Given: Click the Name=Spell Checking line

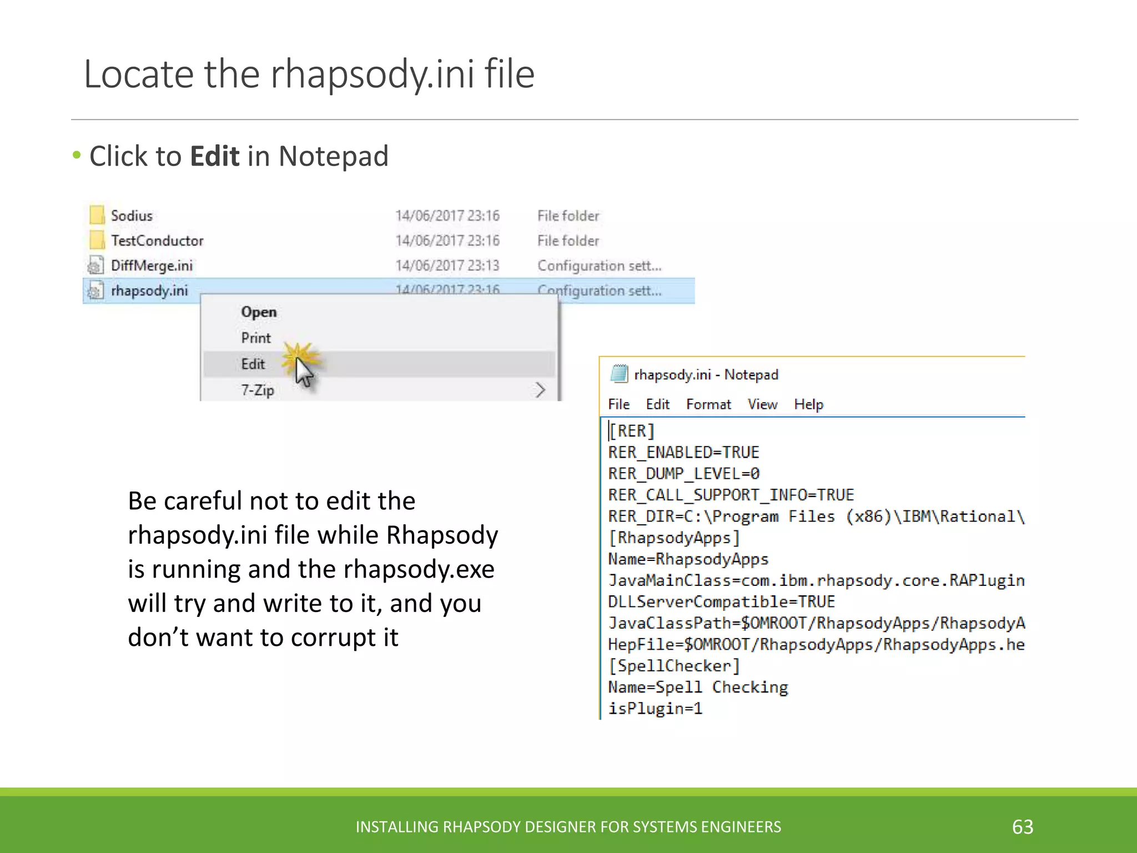Looking at the screenshot, I should click(x=698, y=688).
